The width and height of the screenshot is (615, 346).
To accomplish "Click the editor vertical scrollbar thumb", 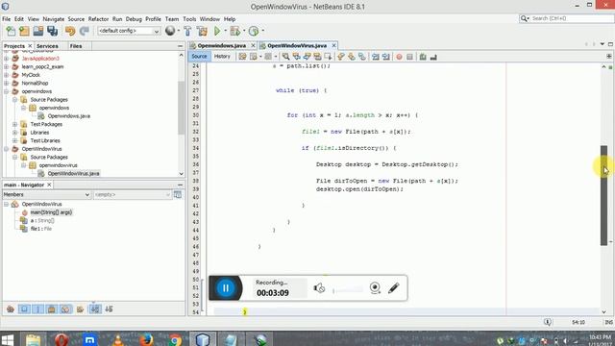I will (x=604, y=195).
